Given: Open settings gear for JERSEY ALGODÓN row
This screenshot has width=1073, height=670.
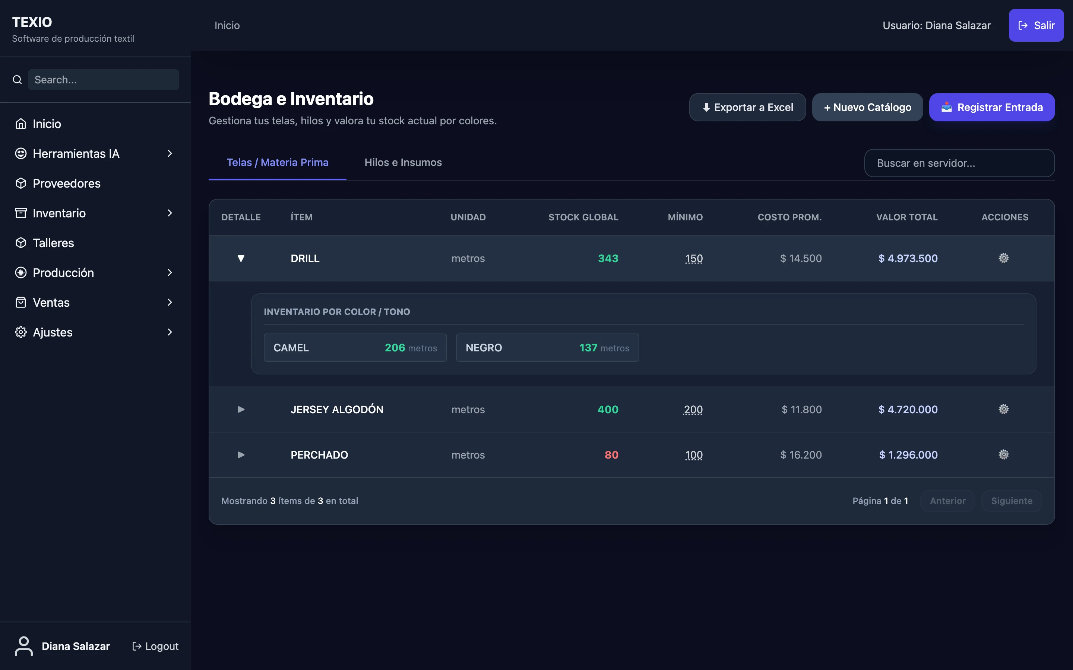Looking at the screenshot, I should (x=1004, y=409).
